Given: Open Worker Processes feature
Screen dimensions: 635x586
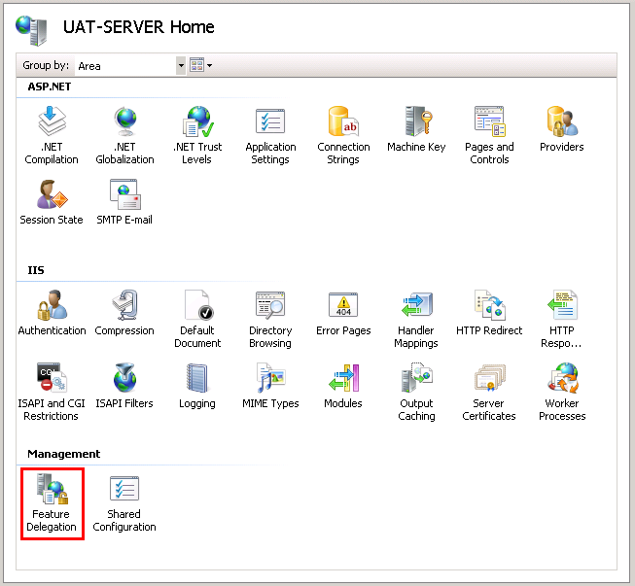Looking at the screenshot, I should pyautogui.click(x=562, y=392).
